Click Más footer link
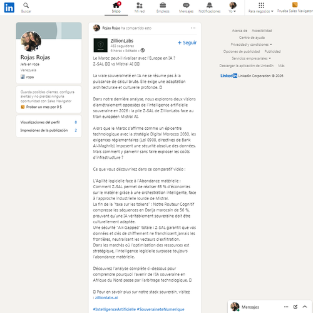313x313 pixels. pos(281,66)
